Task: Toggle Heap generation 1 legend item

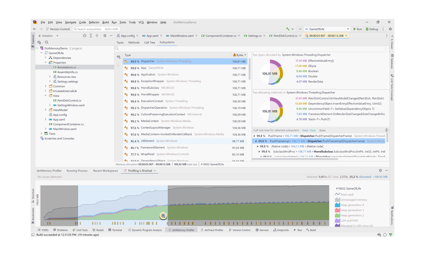Action: [x=349, y=210]
